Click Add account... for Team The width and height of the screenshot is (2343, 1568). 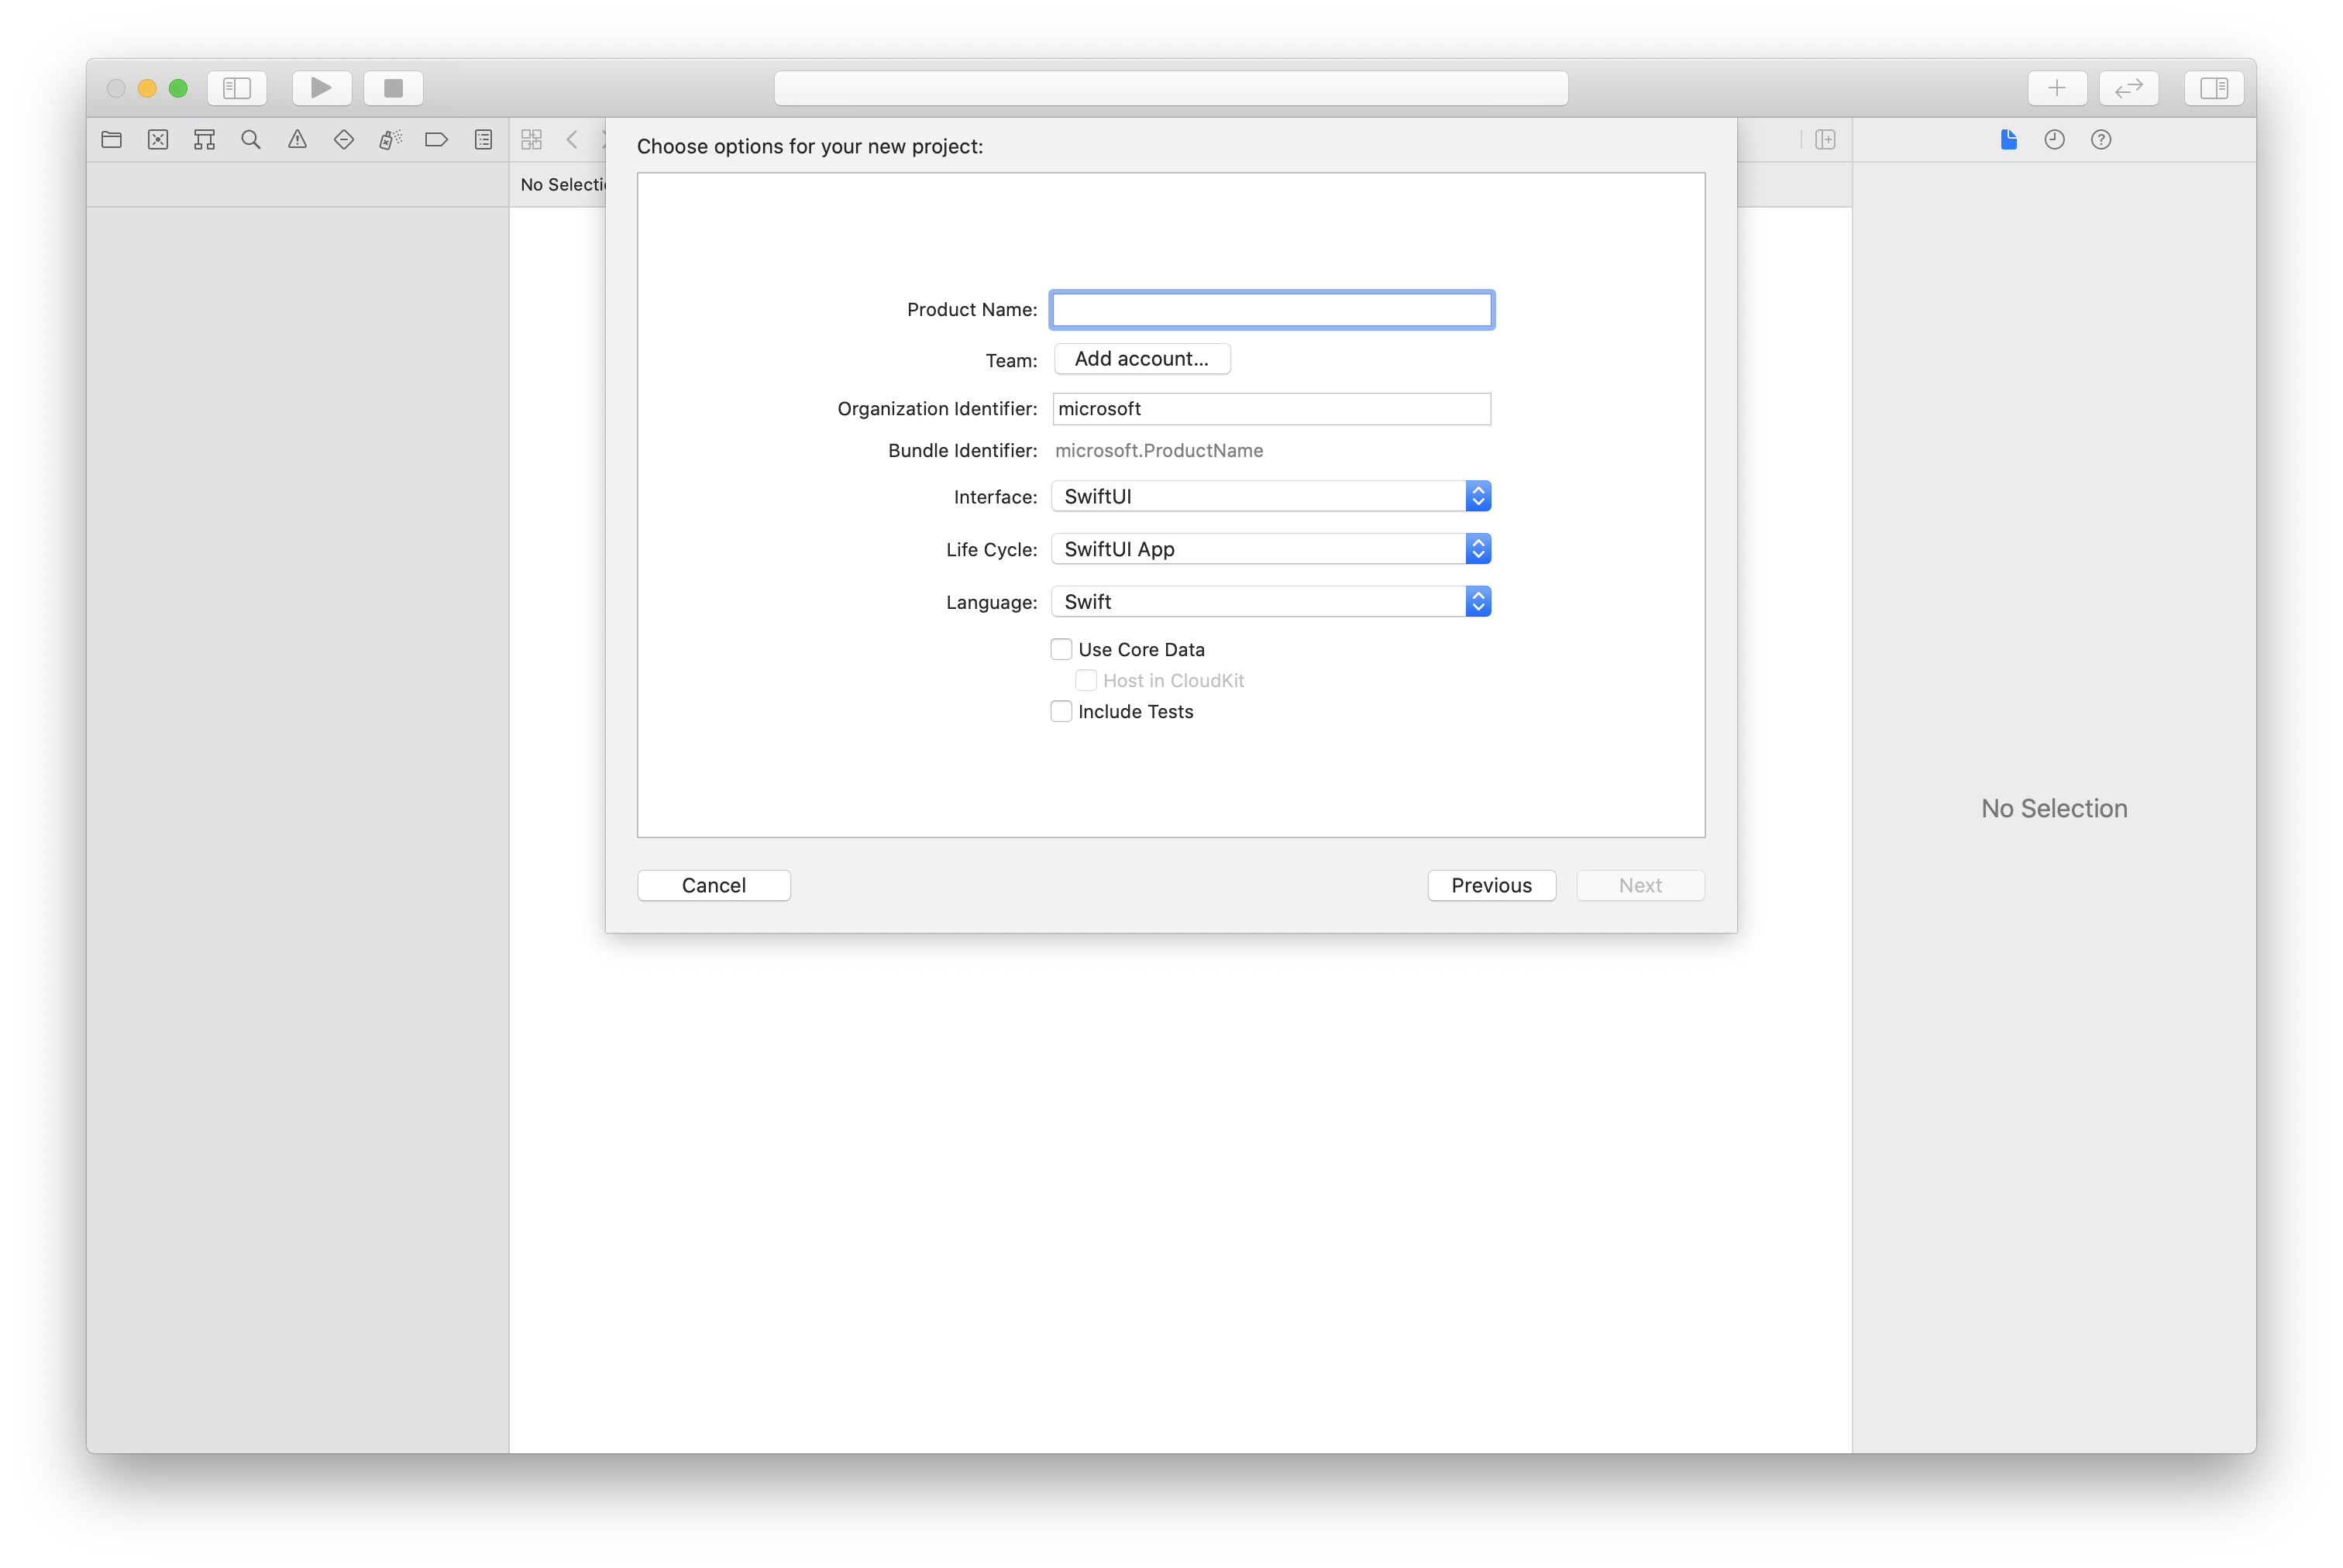click(1139, 357)
